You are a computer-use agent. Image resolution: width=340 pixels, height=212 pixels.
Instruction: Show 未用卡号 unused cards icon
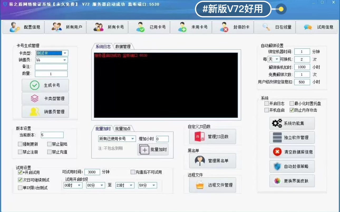coord(182,27)
